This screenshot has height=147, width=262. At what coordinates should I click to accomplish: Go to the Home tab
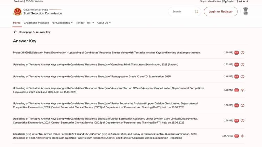tap(17, 23)
